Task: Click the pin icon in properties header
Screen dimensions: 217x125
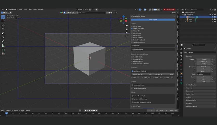Action: coord(215,48)
